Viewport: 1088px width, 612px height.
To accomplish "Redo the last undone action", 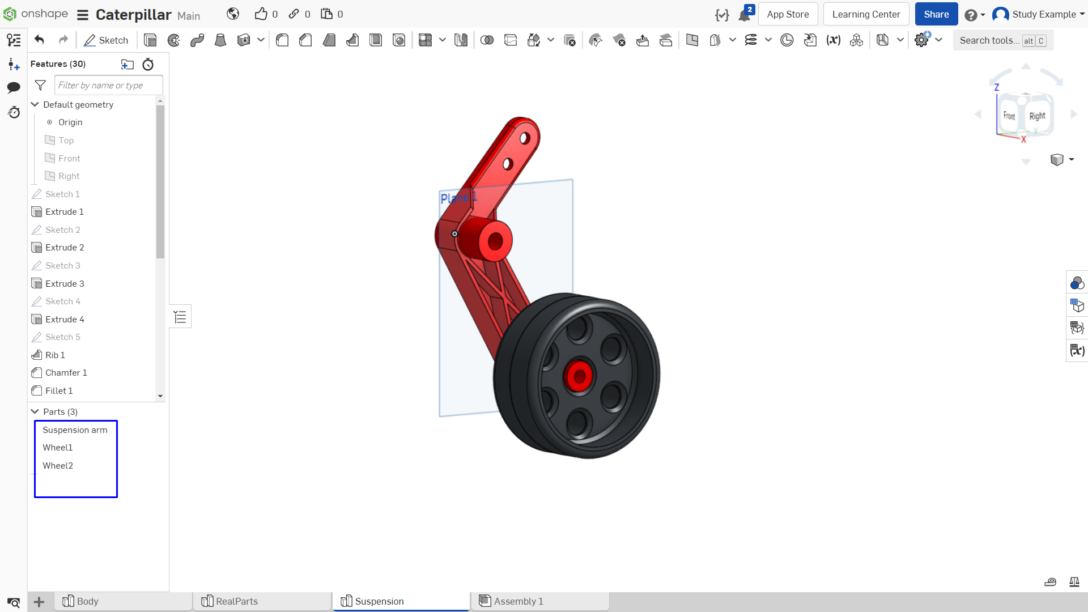I will (x=63, y=40).
